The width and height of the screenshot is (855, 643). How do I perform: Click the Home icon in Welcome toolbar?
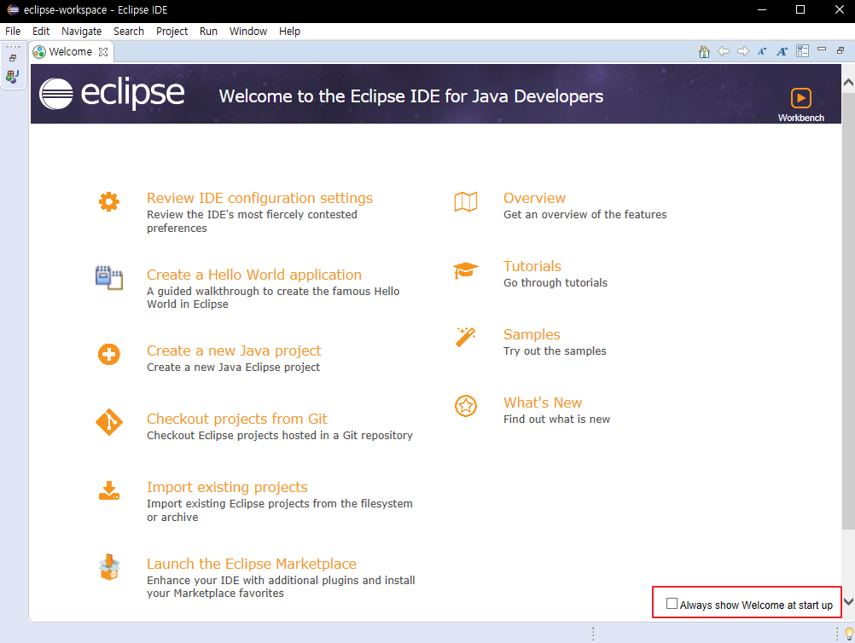click(x=704, y=52)
